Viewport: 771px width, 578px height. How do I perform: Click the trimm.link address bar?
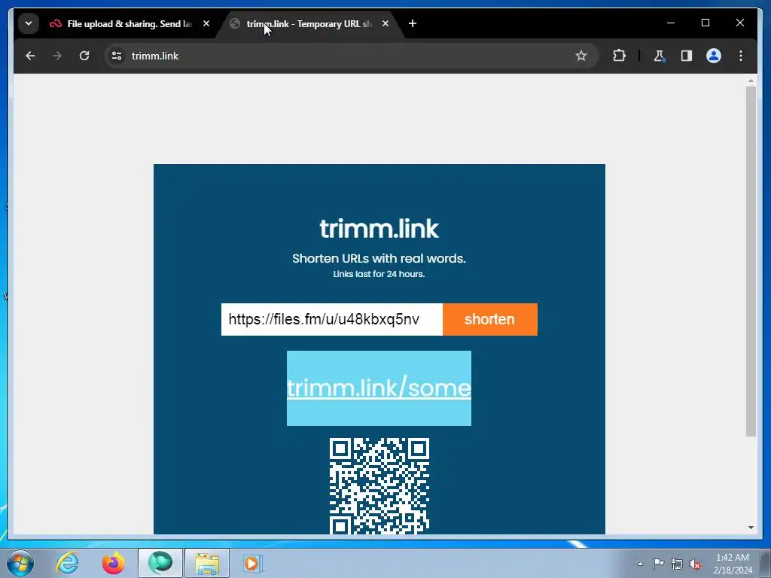tap(352, 56)
